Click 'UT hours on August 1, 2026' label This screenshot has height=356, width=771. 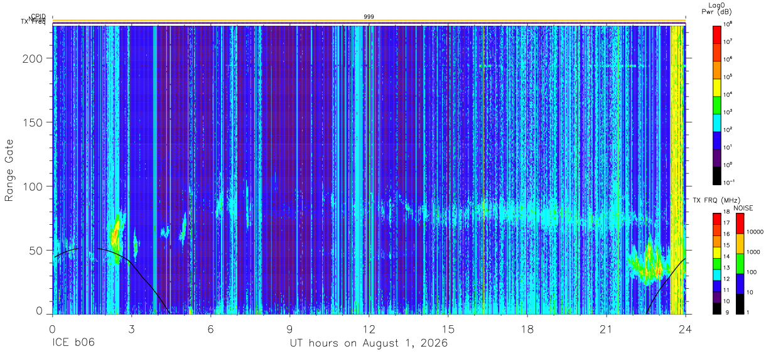(x=369, y=344)
